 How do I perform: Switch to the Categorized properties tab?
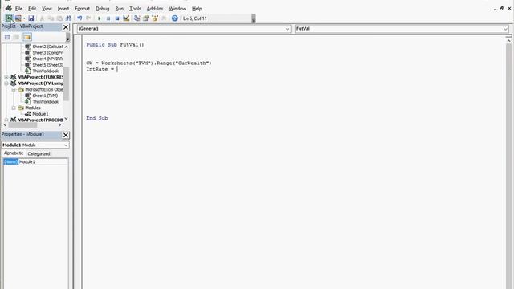click(x=39, y=153)
